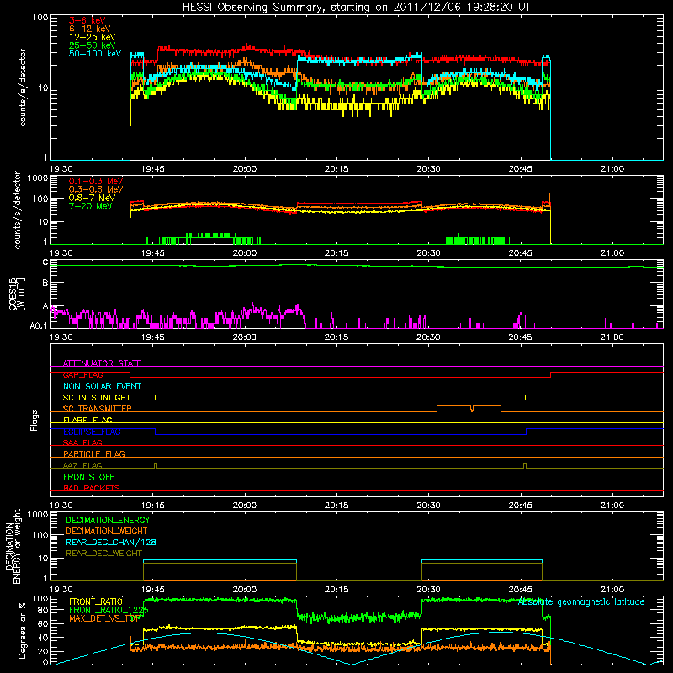673x673 pixels.
Task: Click the Degrees or % axis title
Action: point(22,630)
